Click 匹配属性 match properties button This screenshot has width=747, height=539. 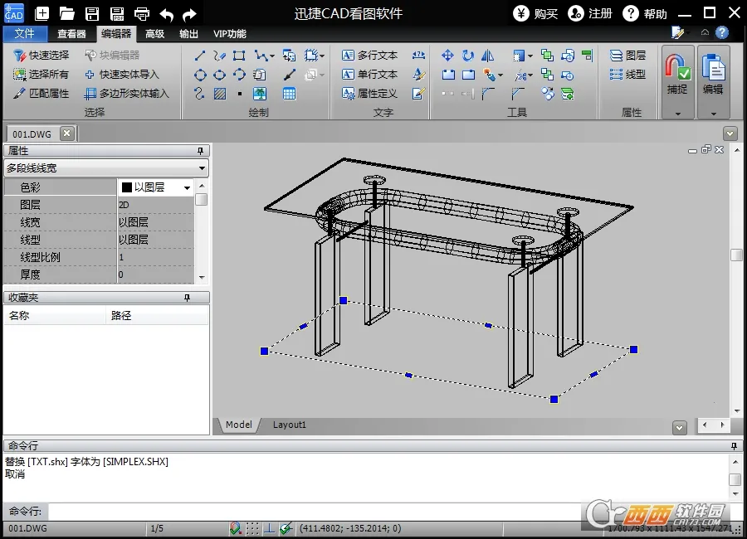click(x=41, y=94)
